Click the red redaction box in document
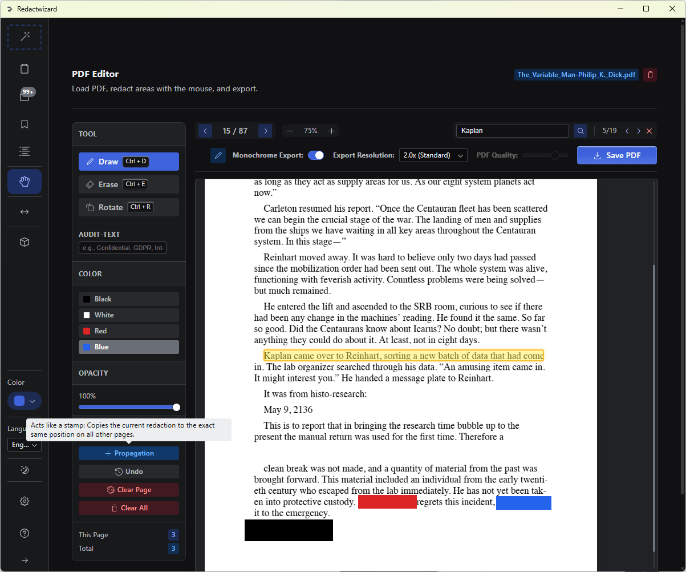686x572 pixels. pyautogui.click(x=387, y=502)
